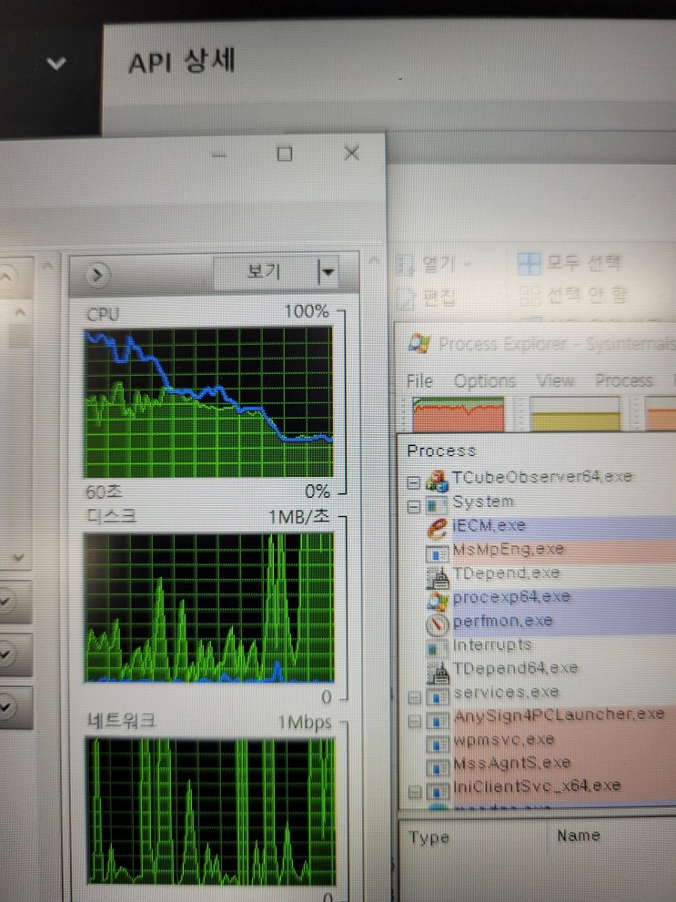Viewport: 676px width, 902px height.
Task: Click the System process icon
Action: coord(437,505)
